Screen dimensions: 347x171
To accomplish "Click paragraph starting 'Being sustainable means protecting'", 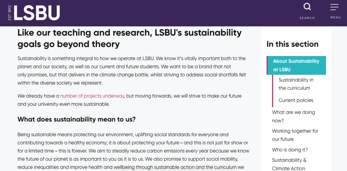I will 133,151.
